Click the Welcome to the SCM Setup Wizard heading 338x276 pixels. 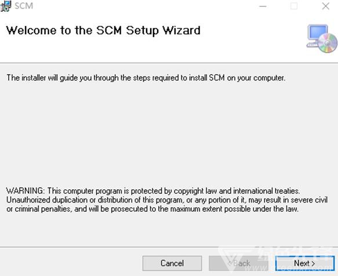pyautogui.click(x=103, y=30)
